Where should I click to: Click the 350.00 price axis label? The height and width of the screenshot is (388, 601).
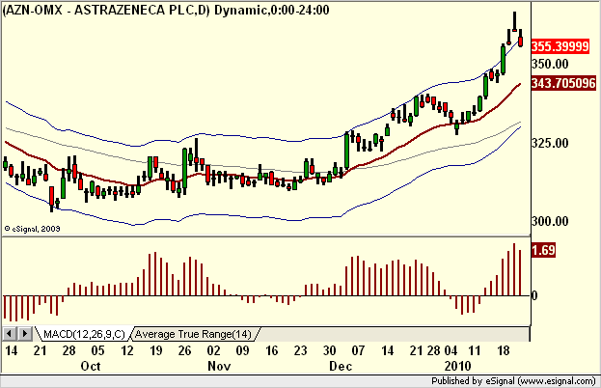coord(550,64)
